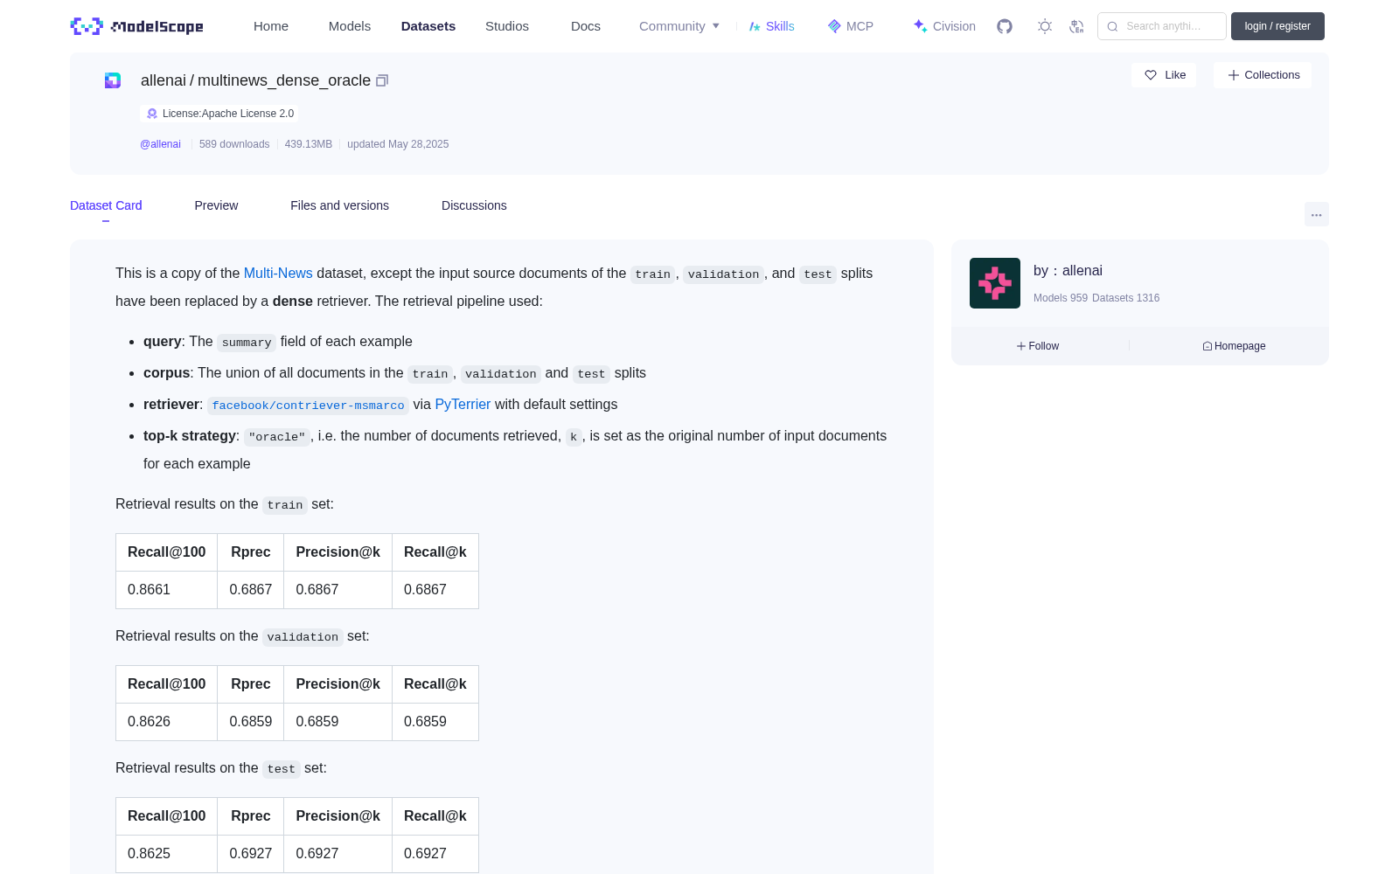Click the ModelScope logo
This screenshot has width=1399, height=874.
coord(137,26)
